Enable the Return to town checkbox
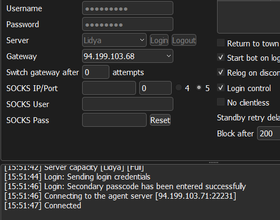This screenshot has width=280, height=220. pos(221,43)
